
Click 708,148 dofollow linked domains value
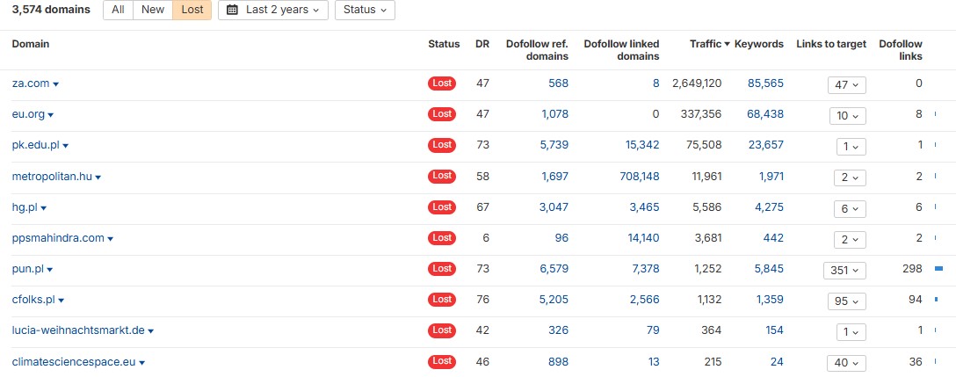click(640, 177)
